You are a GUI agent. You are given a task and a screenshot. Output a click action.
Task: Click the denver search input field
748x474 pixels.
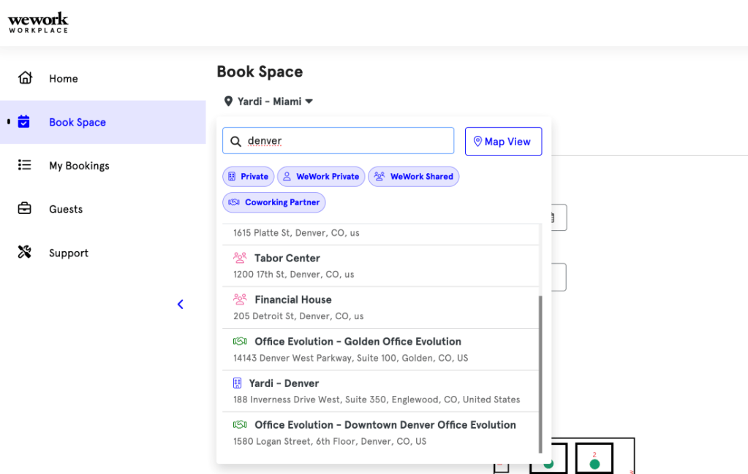(339, 140)
